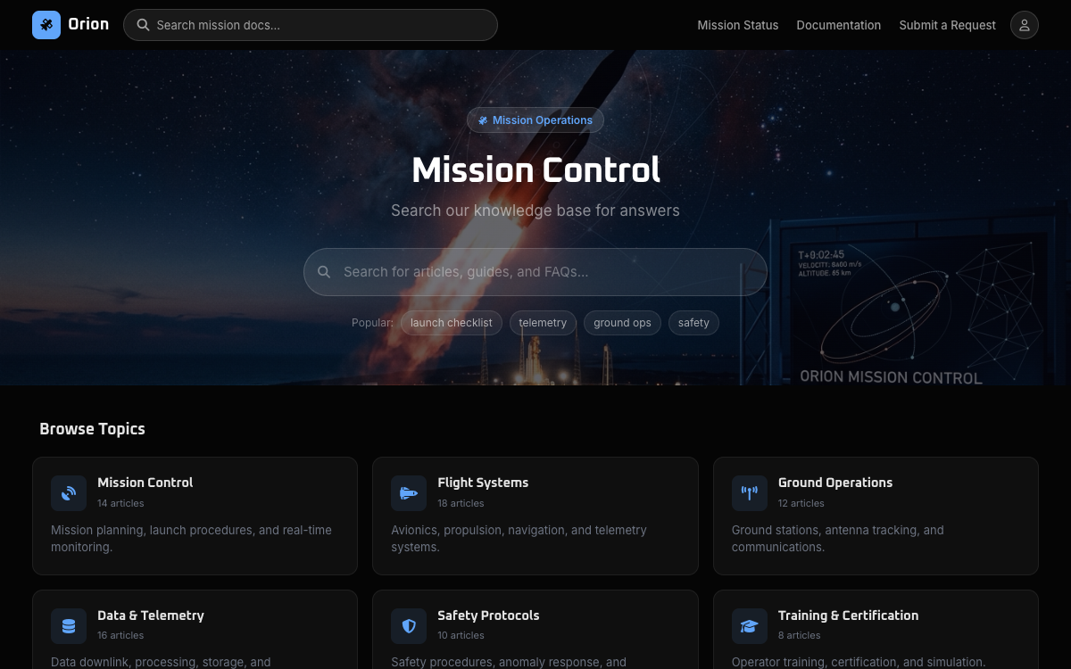The width and height of the screenshot is (1071, 669).
Task: Click the Mission Control hero heading
Action: pyautogui.click(x=535, y=169)
